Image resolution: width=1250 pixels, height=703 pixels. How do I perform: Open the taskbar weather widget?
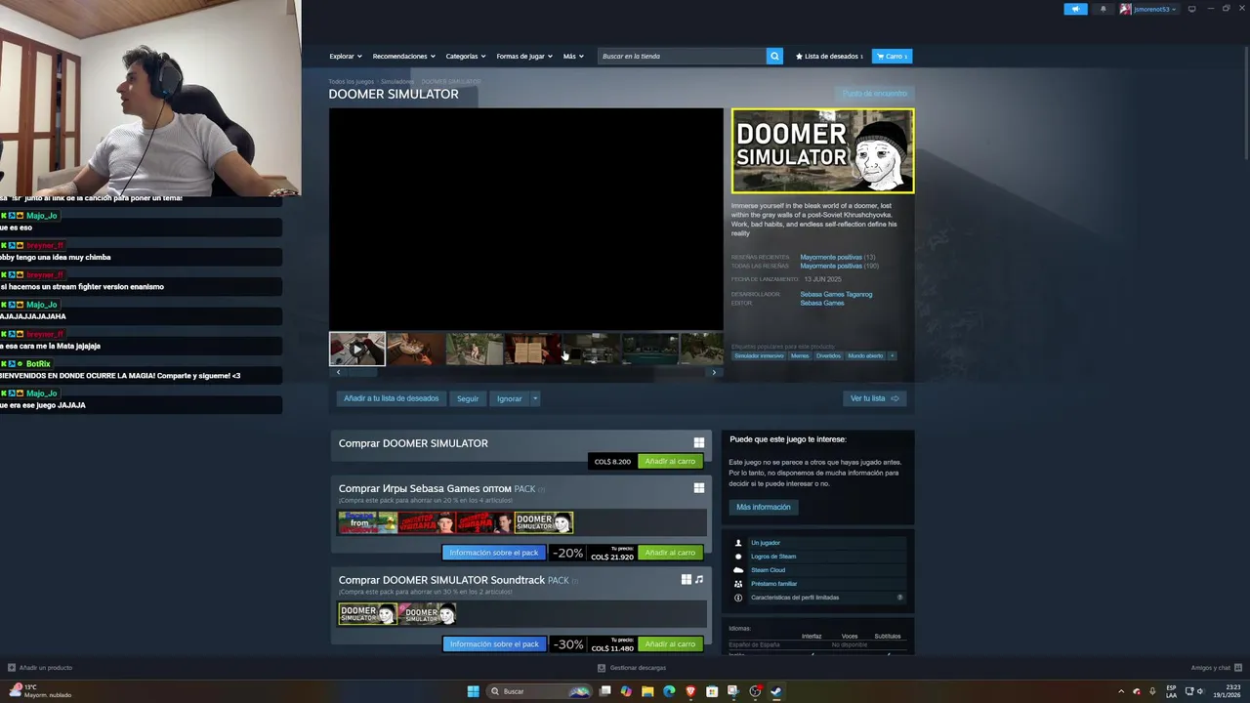pos(39,691)
